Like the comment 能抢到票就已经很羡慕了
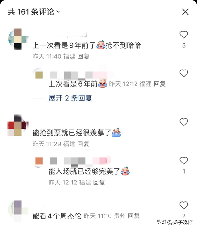197x229 pixels. (x=184, y=122)
